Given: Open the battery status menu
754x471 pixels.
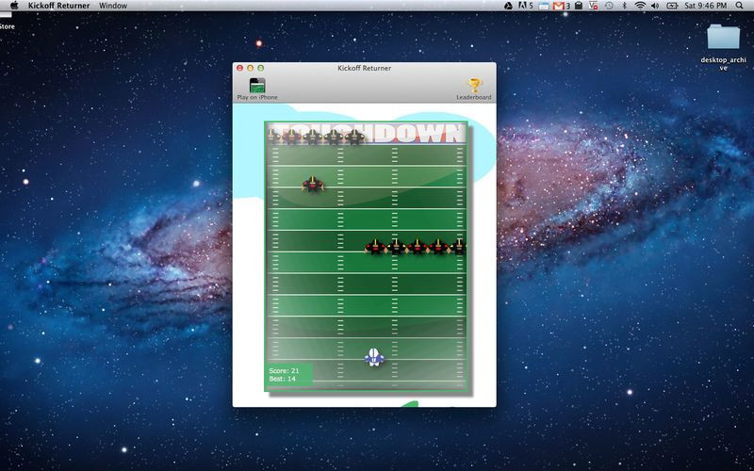Looking at the screenshot, I should tap(672, 6).
